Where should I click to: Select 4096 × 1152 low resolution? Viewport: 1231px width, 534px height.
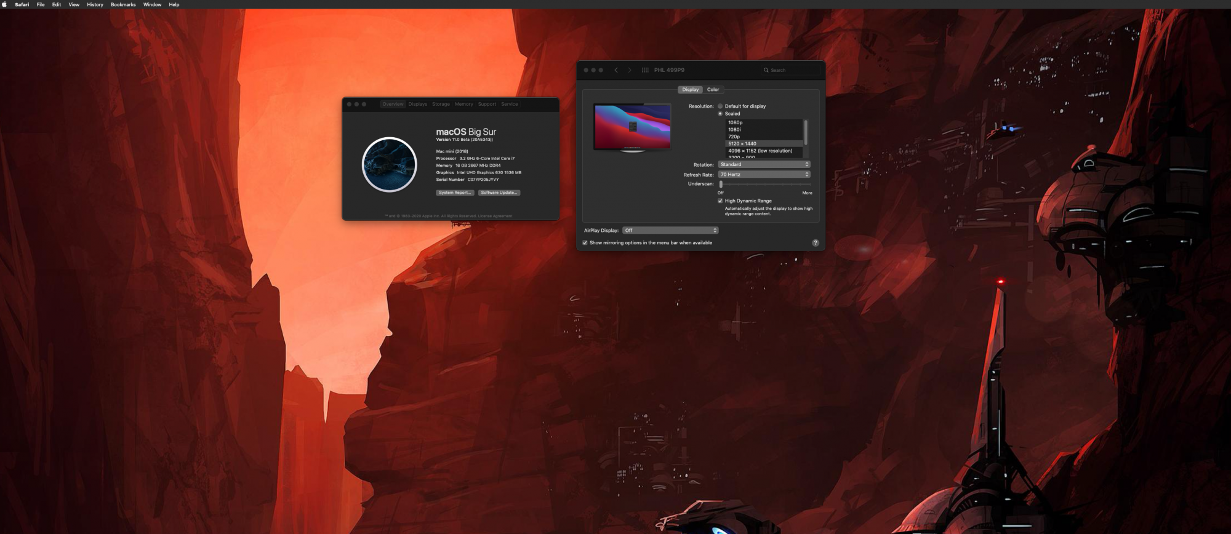[x=764, y=151]
